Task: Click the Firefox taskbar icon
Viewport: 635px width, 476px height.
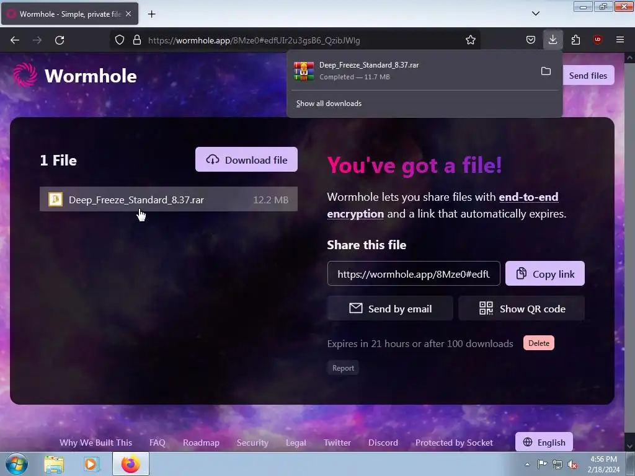Action: coord(130,464)
